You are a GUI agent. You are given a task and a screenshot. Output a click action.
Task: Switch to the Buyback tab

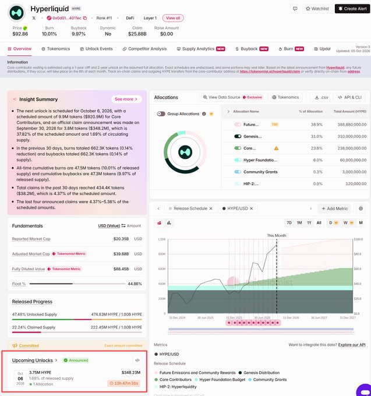pyautogui.click(x=252, y=49)
